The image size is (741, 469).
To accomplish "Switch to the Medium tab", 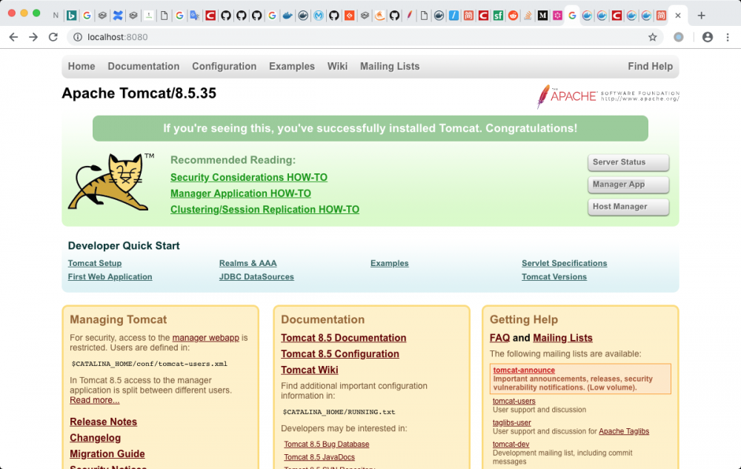I will (542, 16).
